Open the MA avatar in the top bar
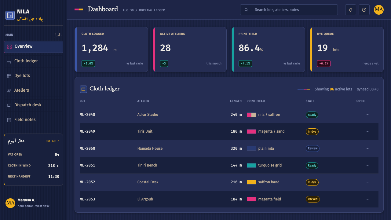Screen dimensions: 391x220 coord(379,10)
